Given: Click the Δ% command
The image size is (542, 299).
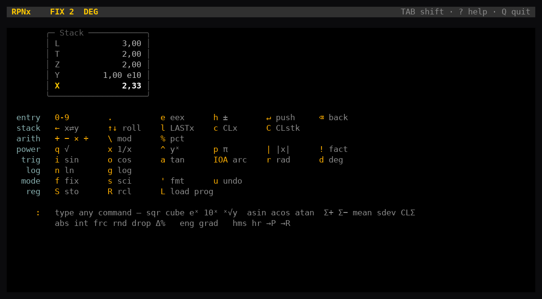Looking at the screenshot, I should 160,224.
